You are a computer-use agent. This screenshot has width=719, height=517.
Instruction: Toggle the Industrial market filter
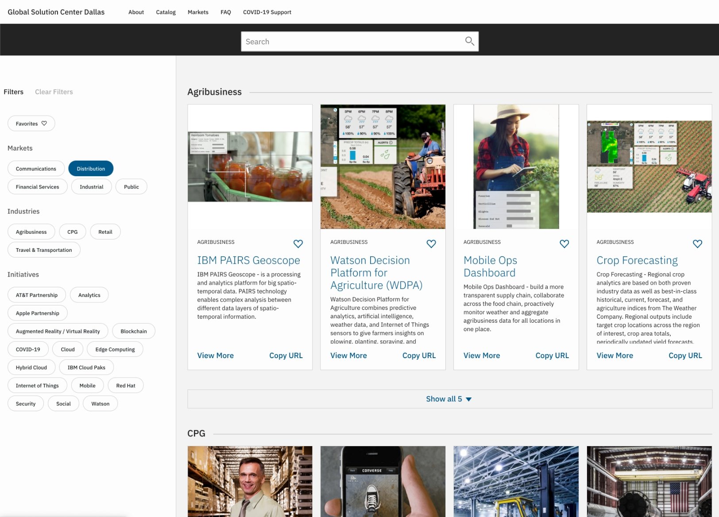92,187
